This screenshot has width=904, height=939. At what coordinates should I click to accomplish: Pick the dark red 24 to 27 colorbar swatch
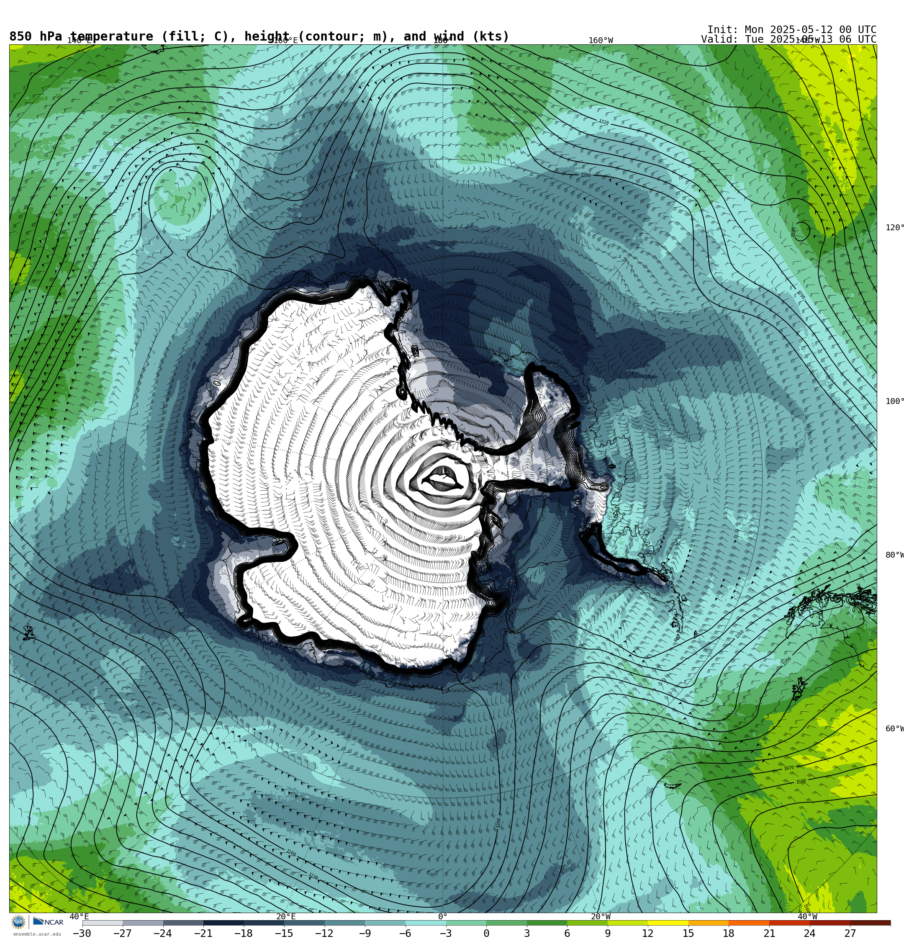tap(830, 923)
